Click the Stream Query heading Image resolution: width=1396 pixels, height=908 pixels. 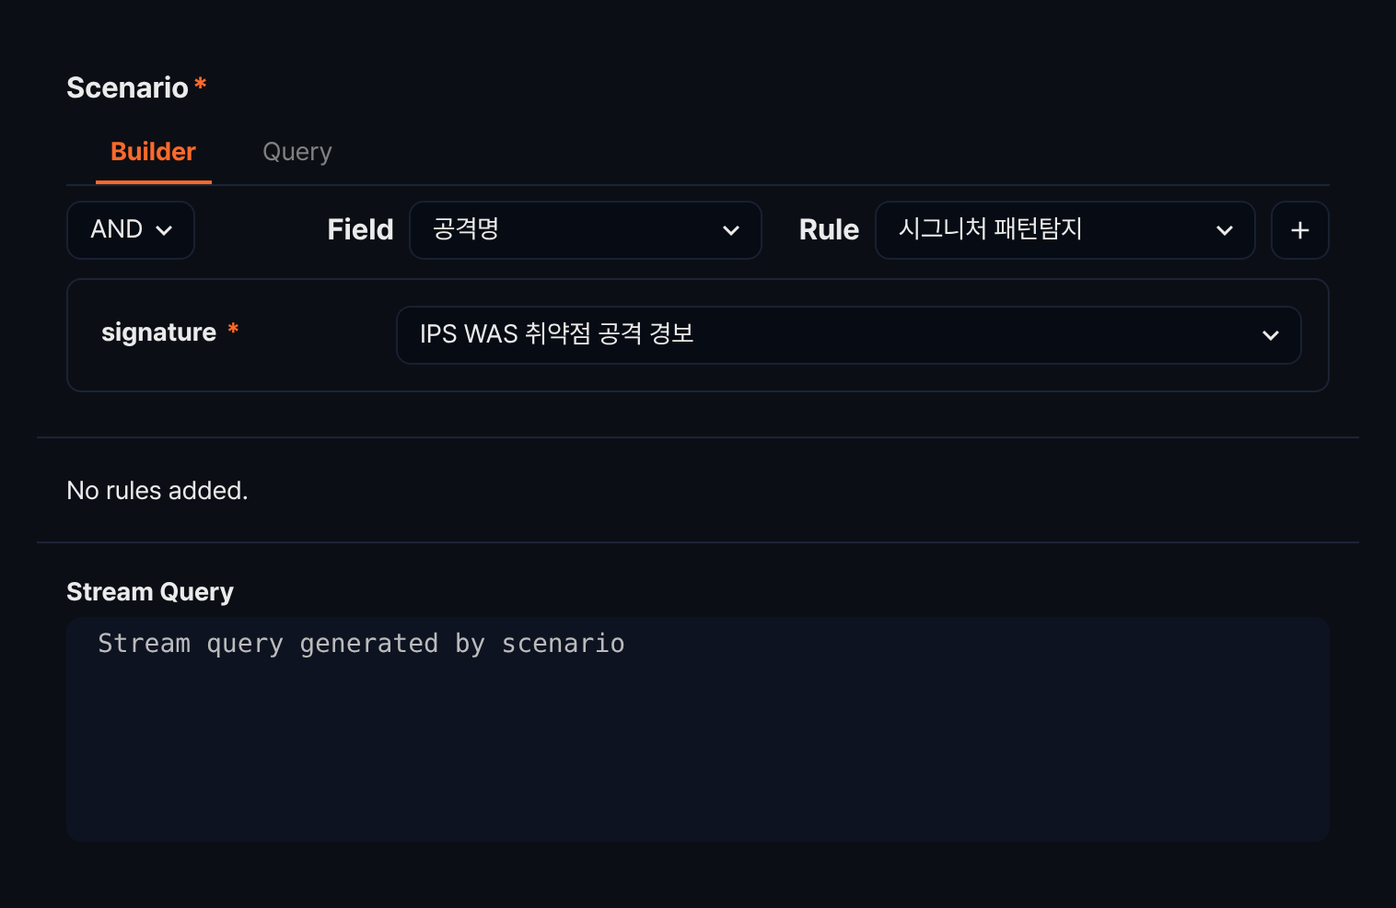pos(150,592)
